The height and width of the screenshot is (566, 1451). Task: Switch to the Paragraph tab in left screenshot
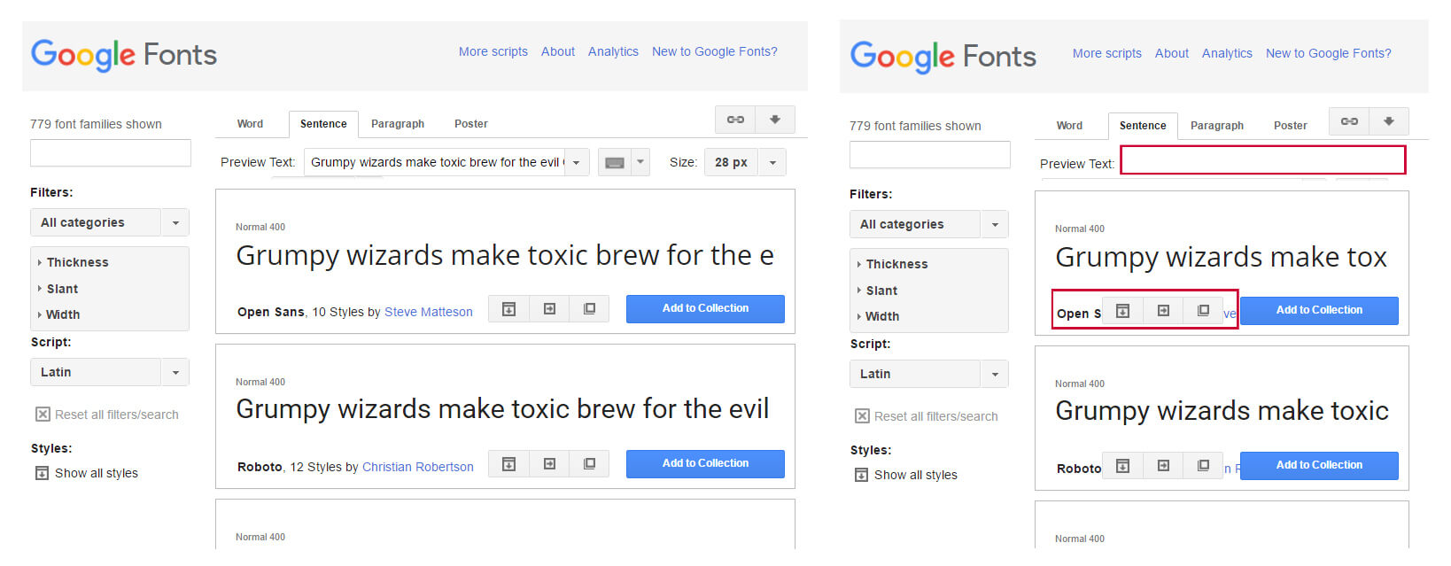click(397, 124)
